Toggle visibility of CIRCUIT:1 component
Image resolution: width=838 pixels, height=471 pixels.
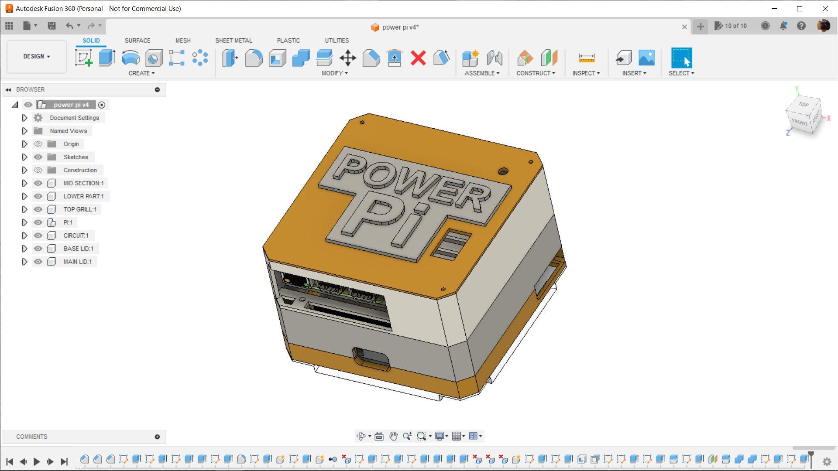point(38,235)
